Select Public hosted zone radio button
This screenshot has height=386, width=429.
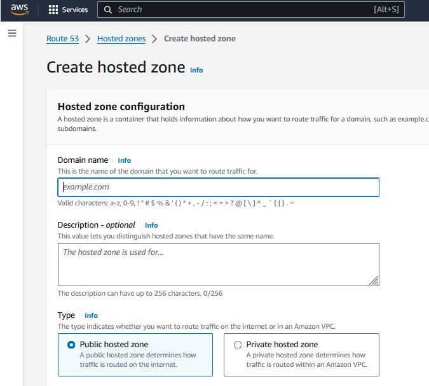[x=71, y=345]
